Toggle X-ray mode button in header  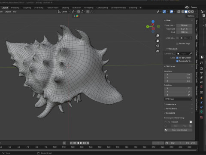179,12
